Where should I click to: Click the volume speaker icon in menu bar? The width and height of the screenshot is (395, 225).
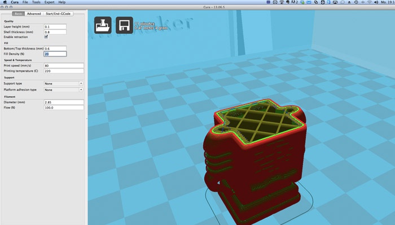coord(376,2)
